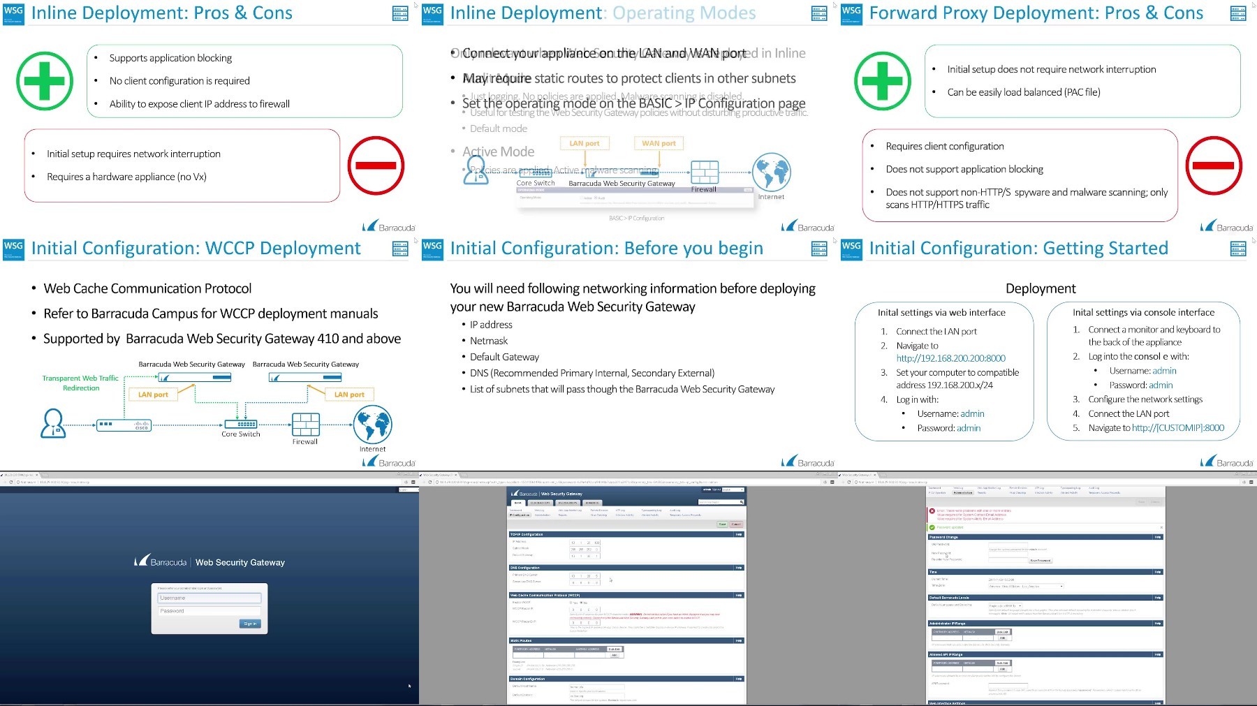Click search help topics field in IP Configuration frame
This screenshot has width=1257, height=706.
pyautogui.click(x=719, y=502)
